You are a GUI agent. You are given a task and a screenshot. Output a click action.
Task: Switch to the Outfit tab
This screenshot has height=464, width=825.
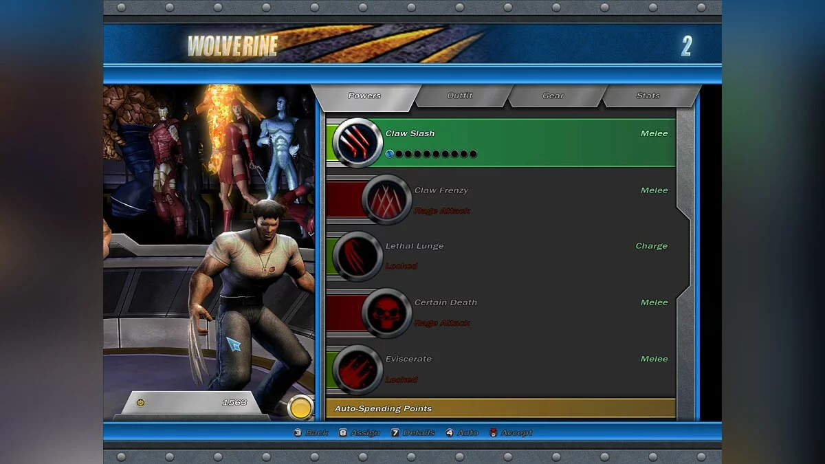460,96
